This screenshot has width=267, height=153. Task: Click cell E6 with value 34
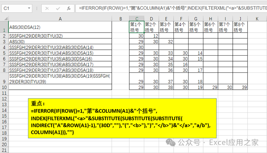(x=166, y=59)
